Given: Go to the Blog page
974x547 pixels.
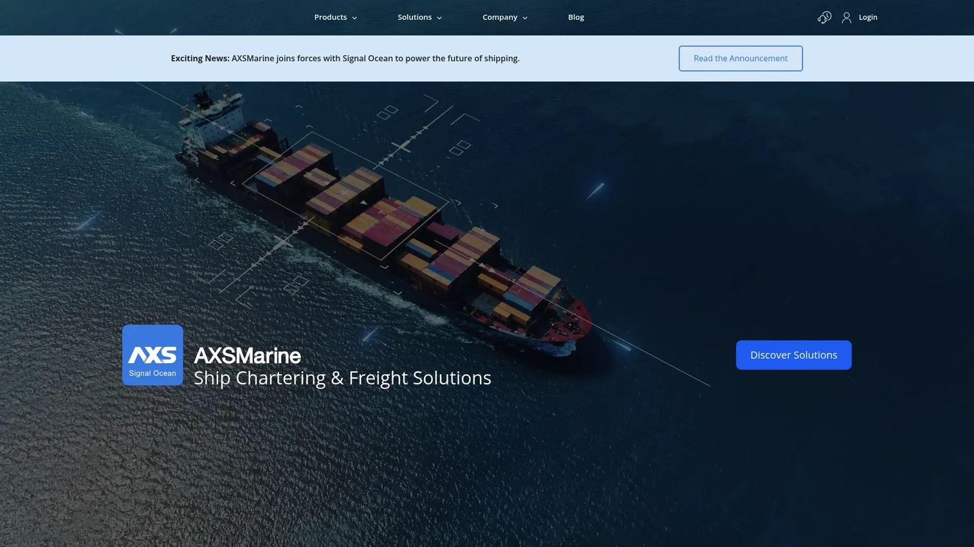Looking at the screenshot, I should click(576, 17).
